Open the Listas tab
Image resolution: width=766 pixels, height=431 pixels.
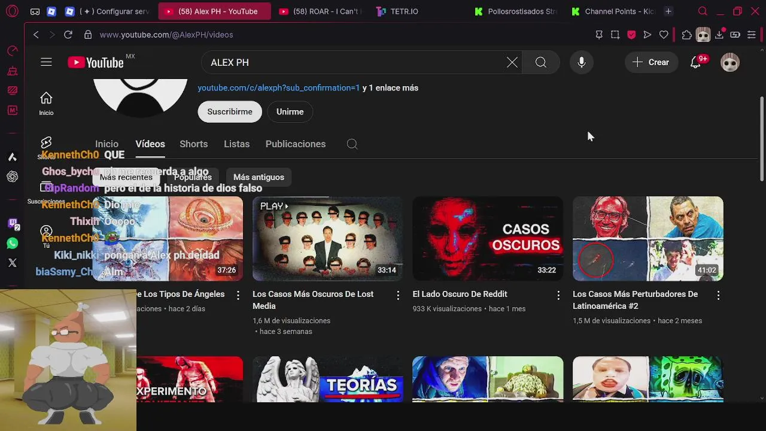(x=236, y=144)
